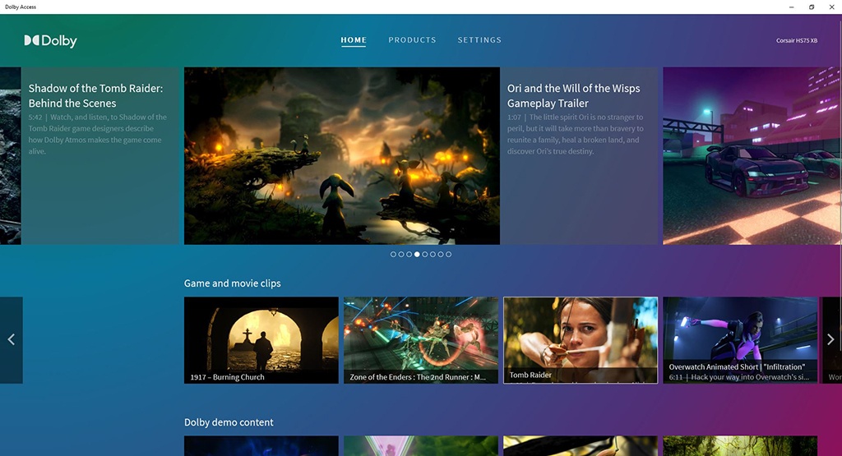Select the sixth carousel dot

[x=433, y=254]
